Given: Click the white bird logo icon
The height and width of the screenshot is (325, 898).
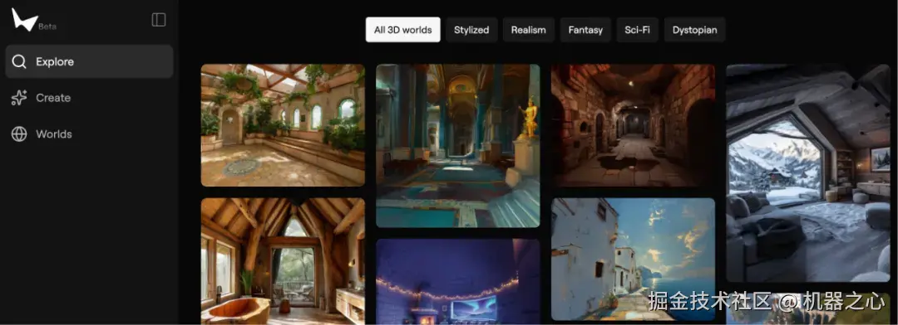Looking at the screenshot, I should coord(24,19).
